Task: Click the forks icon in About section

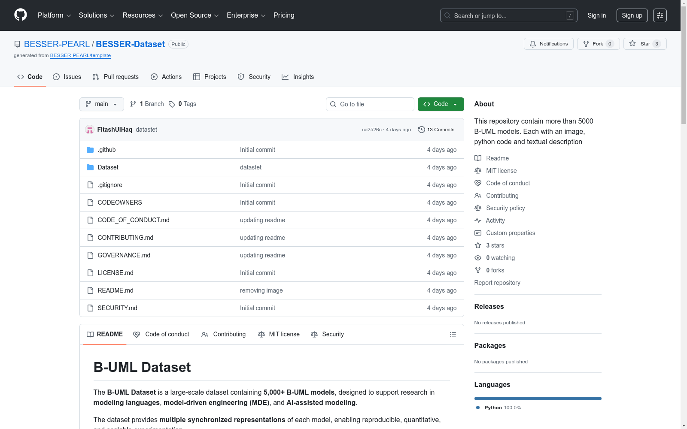Action: click(x=478, y=270)
